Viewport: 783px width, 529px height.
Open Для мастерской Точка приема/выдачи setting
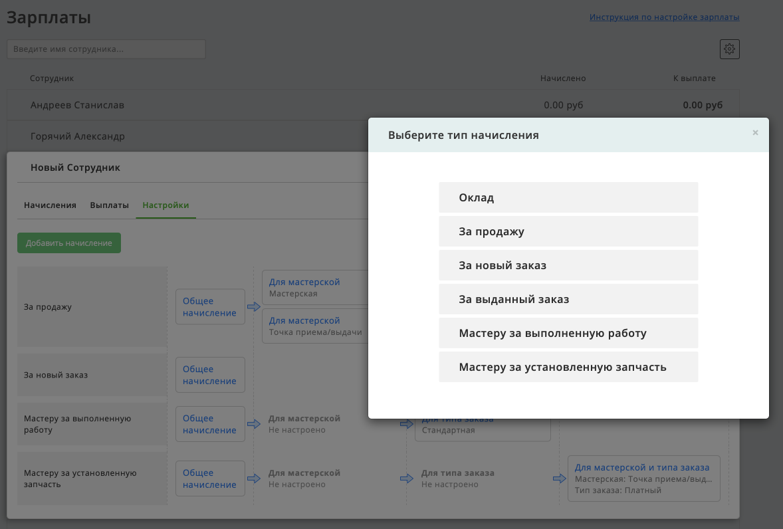pos(315,326)
